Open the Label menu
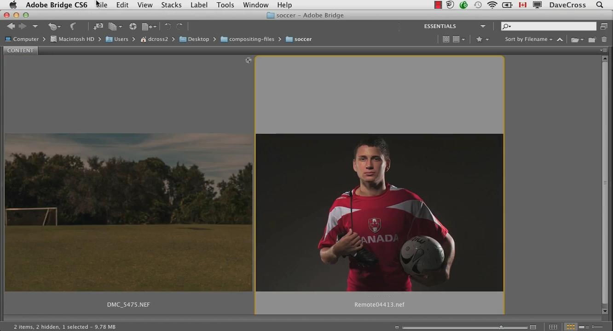The width and height of the screenshot is (613, 331). [x=199, y=5]
